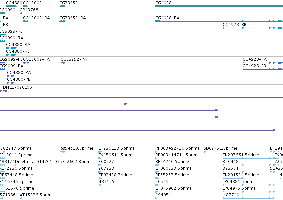Click the CG9099-PA protein label
This screenshot has height=200, width=283.
12,66
